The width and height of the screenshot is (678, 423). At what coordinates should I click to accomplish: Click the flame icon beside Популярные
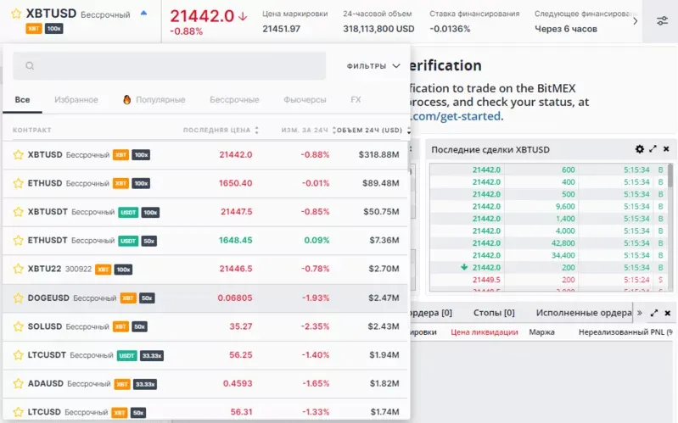click(x=126, y=99)
